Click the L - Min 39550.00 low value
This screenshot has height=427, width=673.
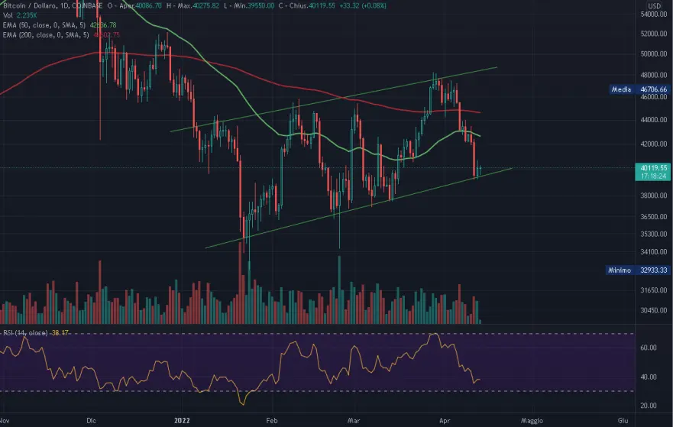point(249,6)
